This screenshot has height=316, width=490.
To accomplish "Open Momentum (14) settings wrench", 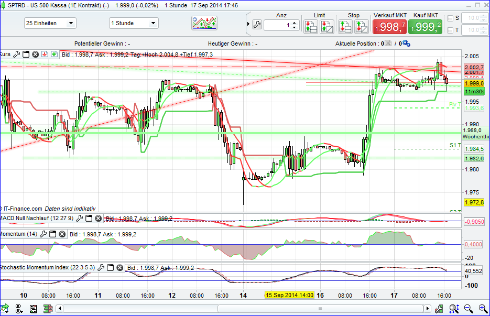I will click(x=43, y=235).
